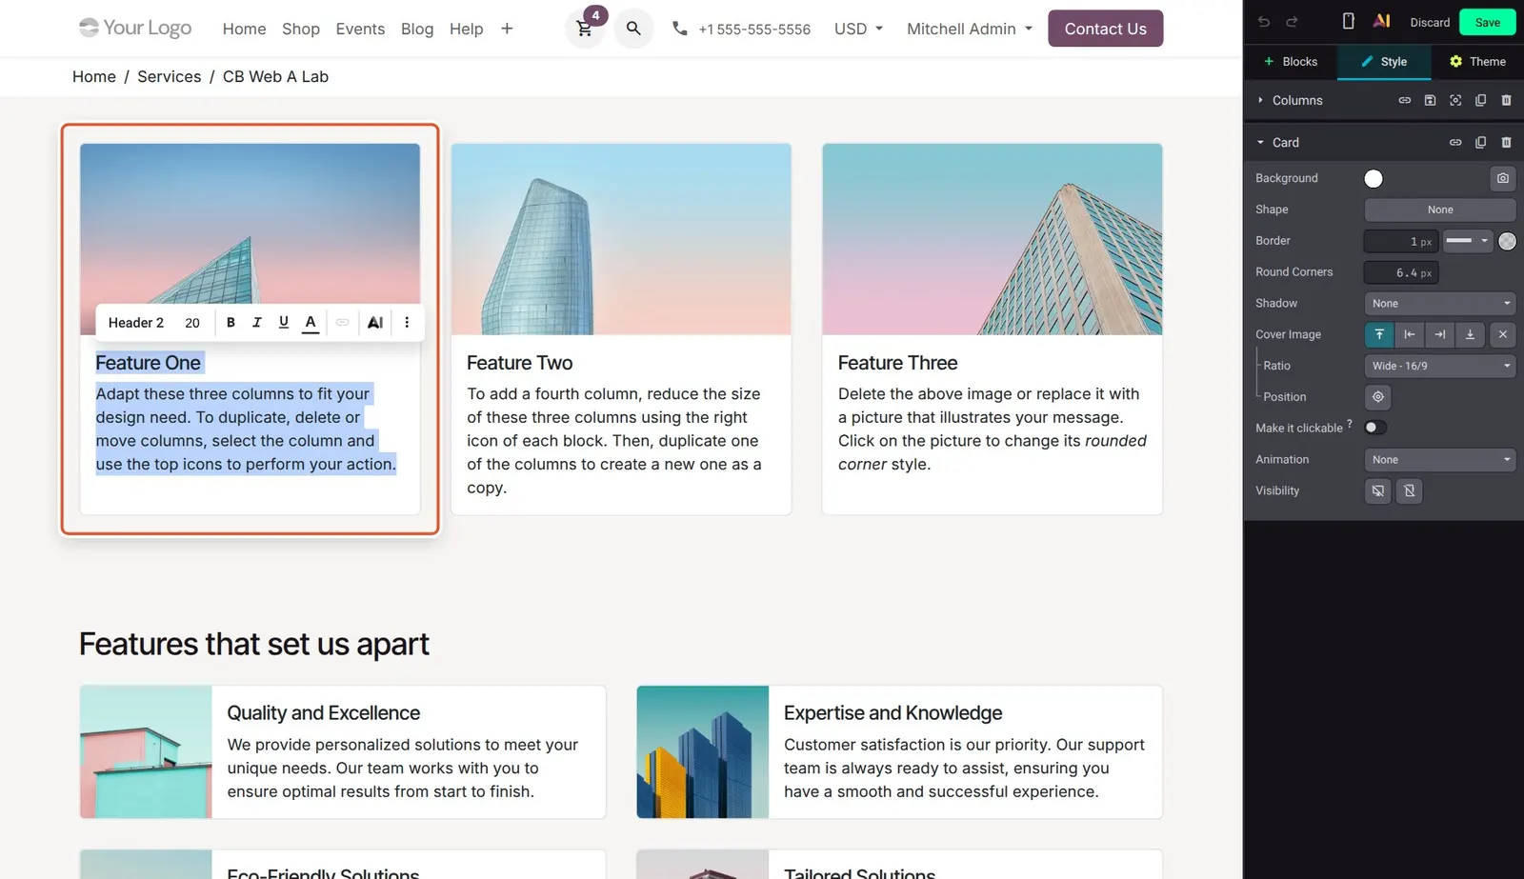Open the border style dropdown
The width and height of the screenshot is (1524, 879).
click(1467, 241)
